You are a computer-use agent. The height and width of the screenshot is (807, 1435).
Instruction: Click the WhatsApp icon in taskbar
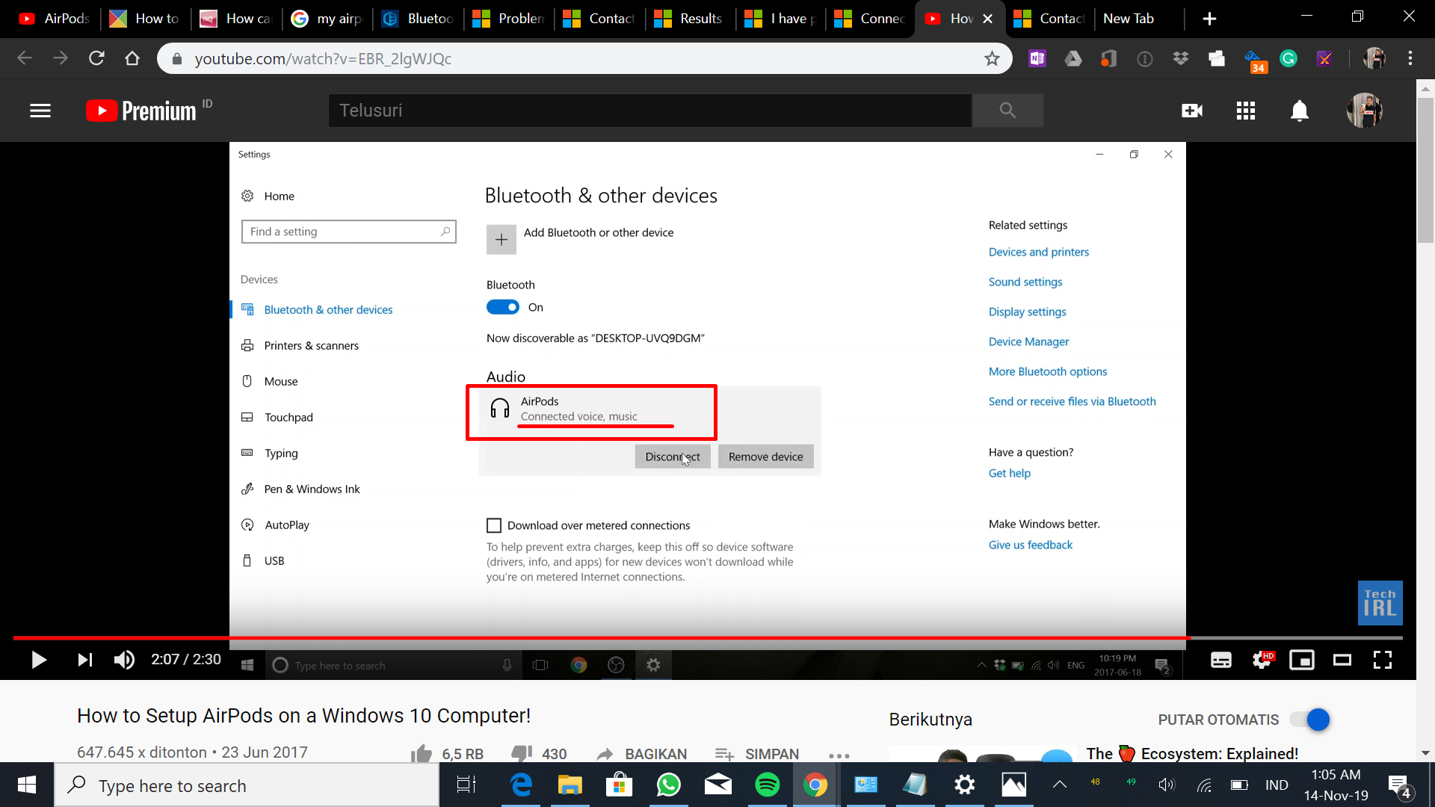668,785
